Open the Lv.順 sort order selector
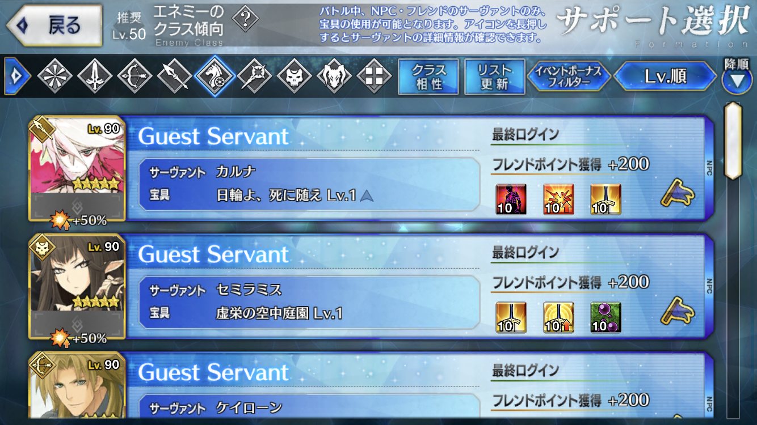 (665, 76)
